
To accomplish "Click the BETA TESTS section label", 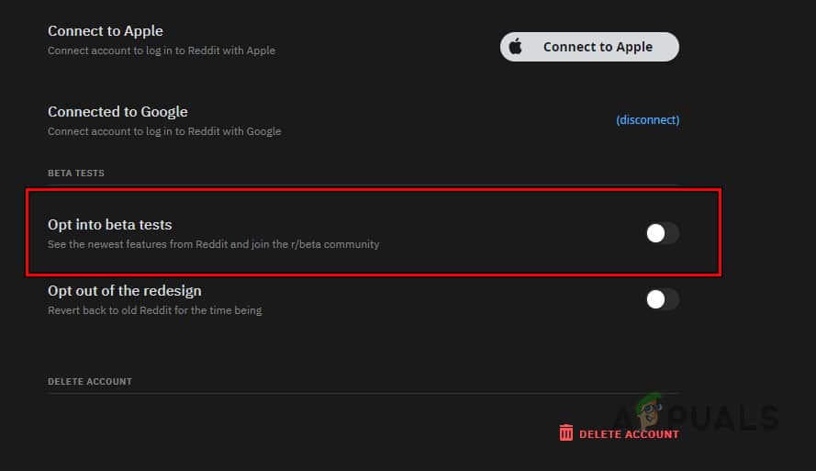I will point(76,174).
